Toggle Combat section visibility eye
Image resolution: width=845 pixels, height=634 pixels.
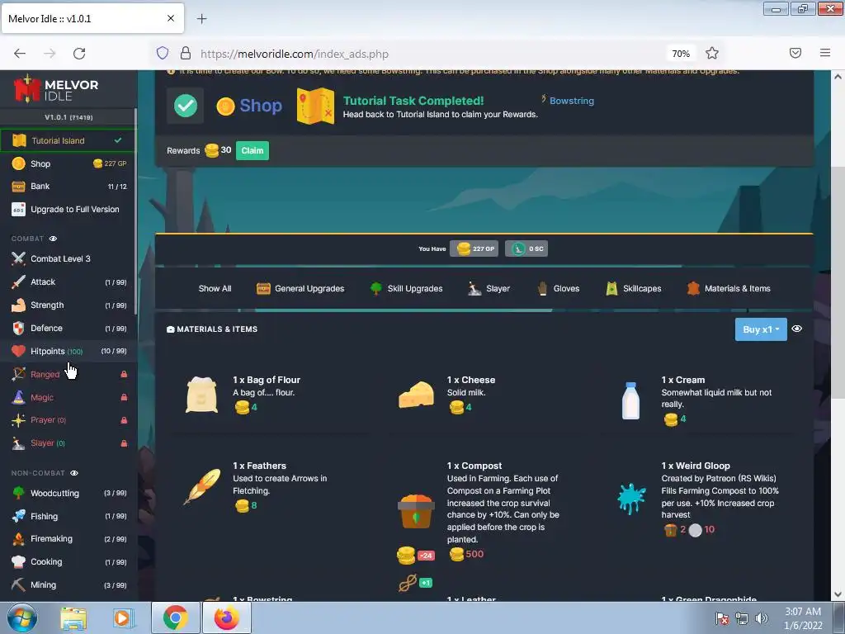pos(53,239)
